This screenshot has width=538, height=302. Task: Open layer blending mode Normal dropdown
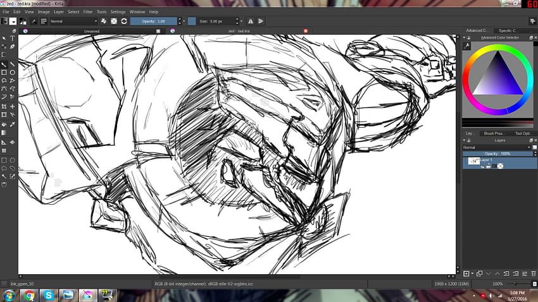(496, 148)
